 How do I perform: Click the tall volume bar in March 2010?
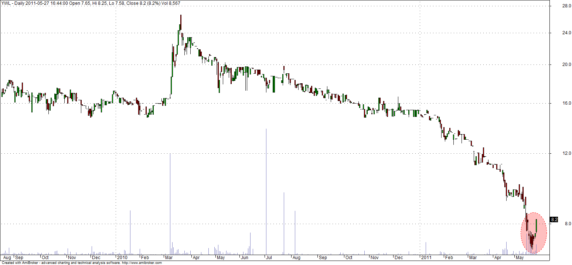170,204
